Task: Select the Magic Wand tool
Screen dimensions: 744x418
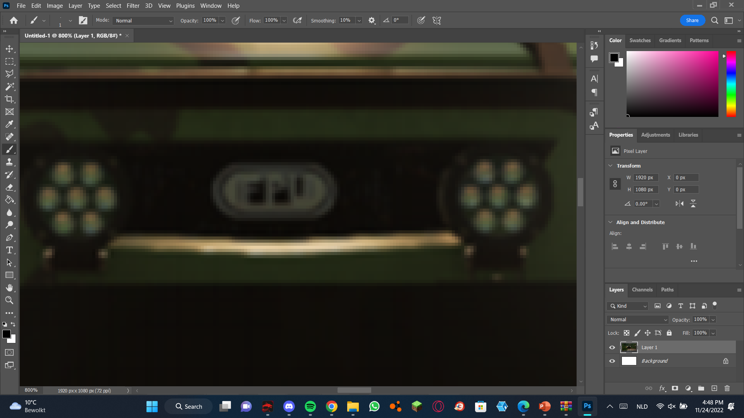Action: 9,87
